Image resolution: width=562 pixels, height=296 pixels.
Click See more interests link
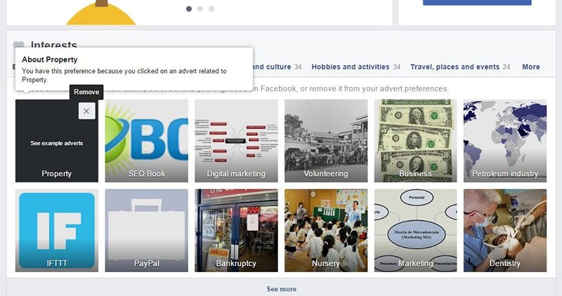(282, 289)
